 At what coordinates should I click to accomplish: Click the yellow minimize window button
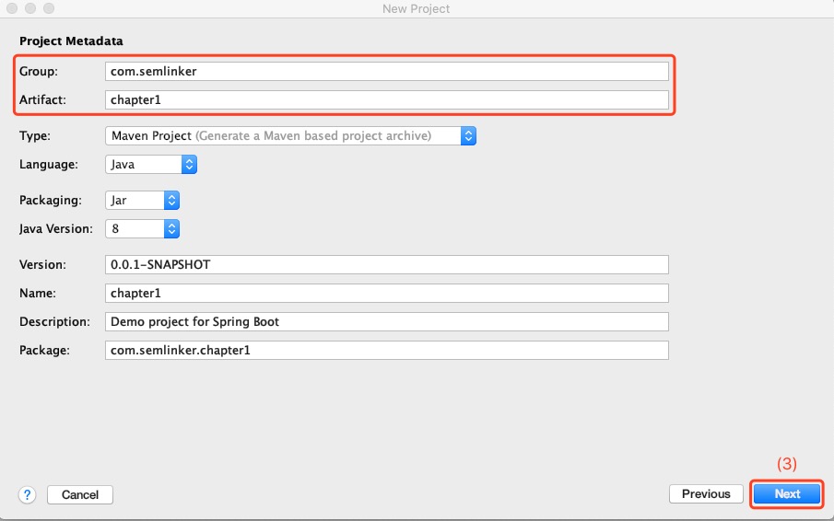(29, 8)
